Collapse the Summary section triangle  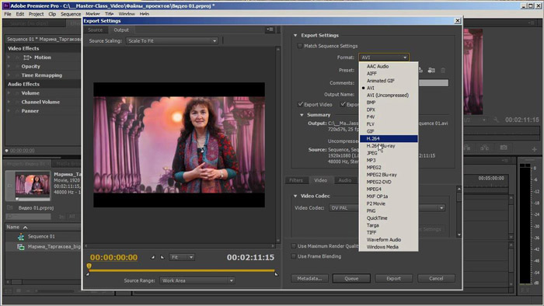point(302,115)
